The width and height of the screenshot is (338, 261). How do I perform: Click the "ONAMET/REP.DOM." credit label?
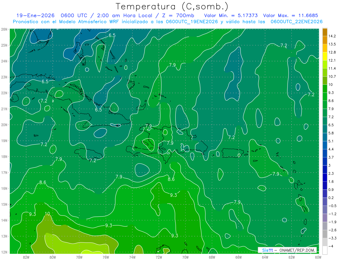tap(298, 250)
